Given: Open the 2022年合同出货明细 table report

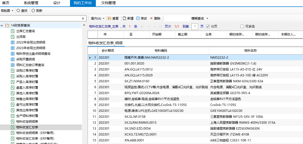Looking at the screenshot, I should (x=30, y=42).
